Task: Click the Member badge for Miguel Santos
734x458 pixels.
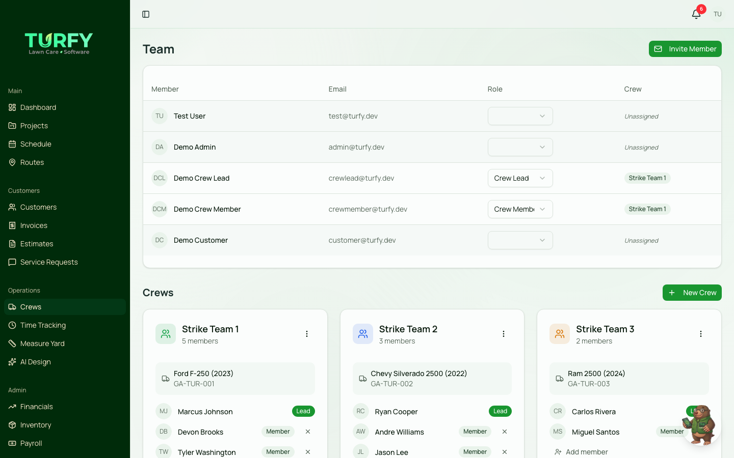Action: pyautogui.click(x=672, y=432)
